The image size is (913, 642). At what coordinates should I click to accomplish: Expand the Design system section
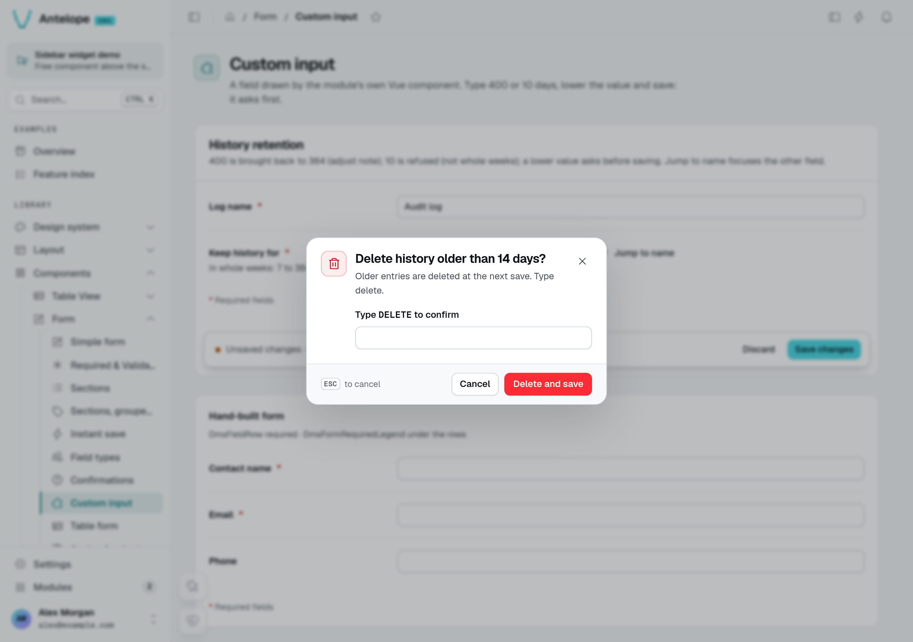pos(85,227)
